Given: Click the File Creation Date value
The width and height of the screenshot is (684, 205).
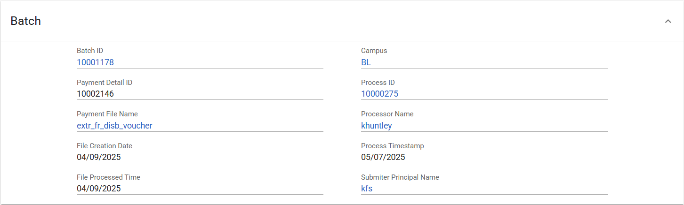Looking at the screenshot, I should pyautogui.click(x=99, y=157).
